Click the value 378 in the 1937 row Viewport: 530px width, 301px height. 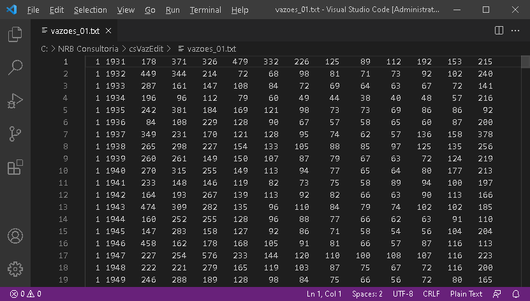(485, 135)
